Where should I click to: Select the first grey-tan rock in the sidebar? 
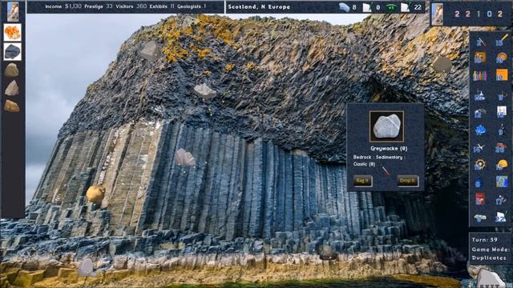(x=11, y=70)
